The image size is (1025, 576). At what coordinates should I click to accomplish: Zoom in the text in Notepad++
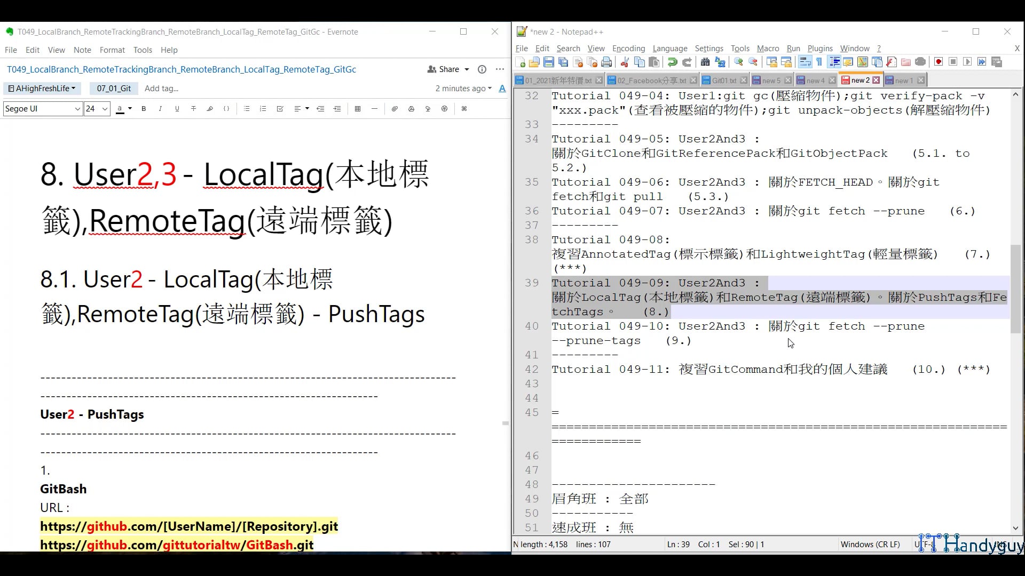coord(738,62)
